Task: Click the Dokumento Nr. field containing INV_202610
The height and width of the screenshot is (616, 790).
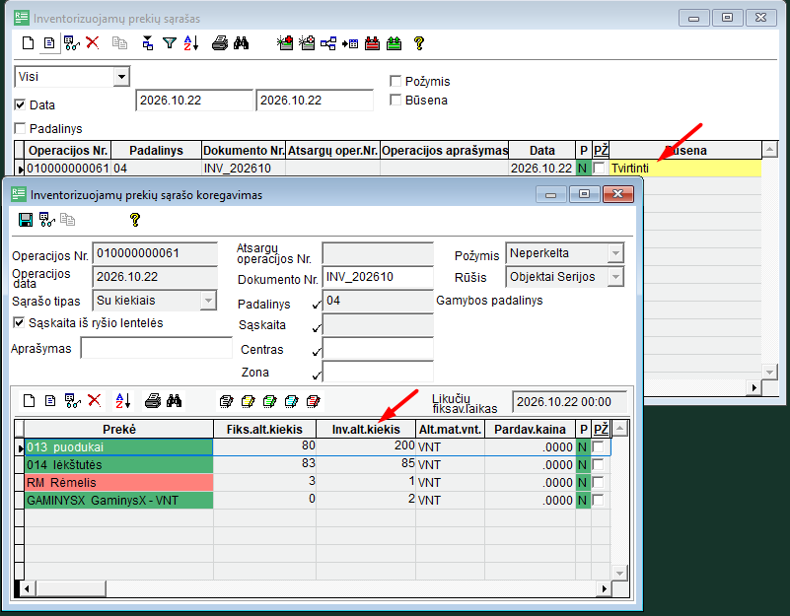Action: [378, 277]
